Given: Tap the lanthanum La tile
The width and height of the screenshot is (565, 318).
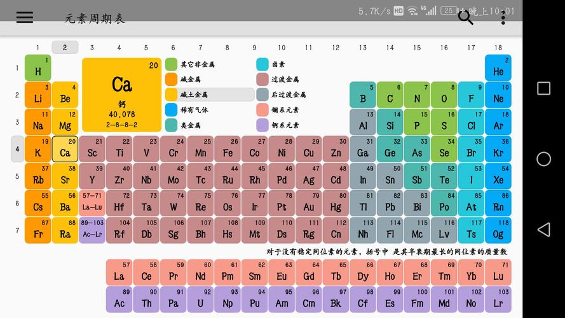Looking at the screenshot, I should (x=119, y=272).
